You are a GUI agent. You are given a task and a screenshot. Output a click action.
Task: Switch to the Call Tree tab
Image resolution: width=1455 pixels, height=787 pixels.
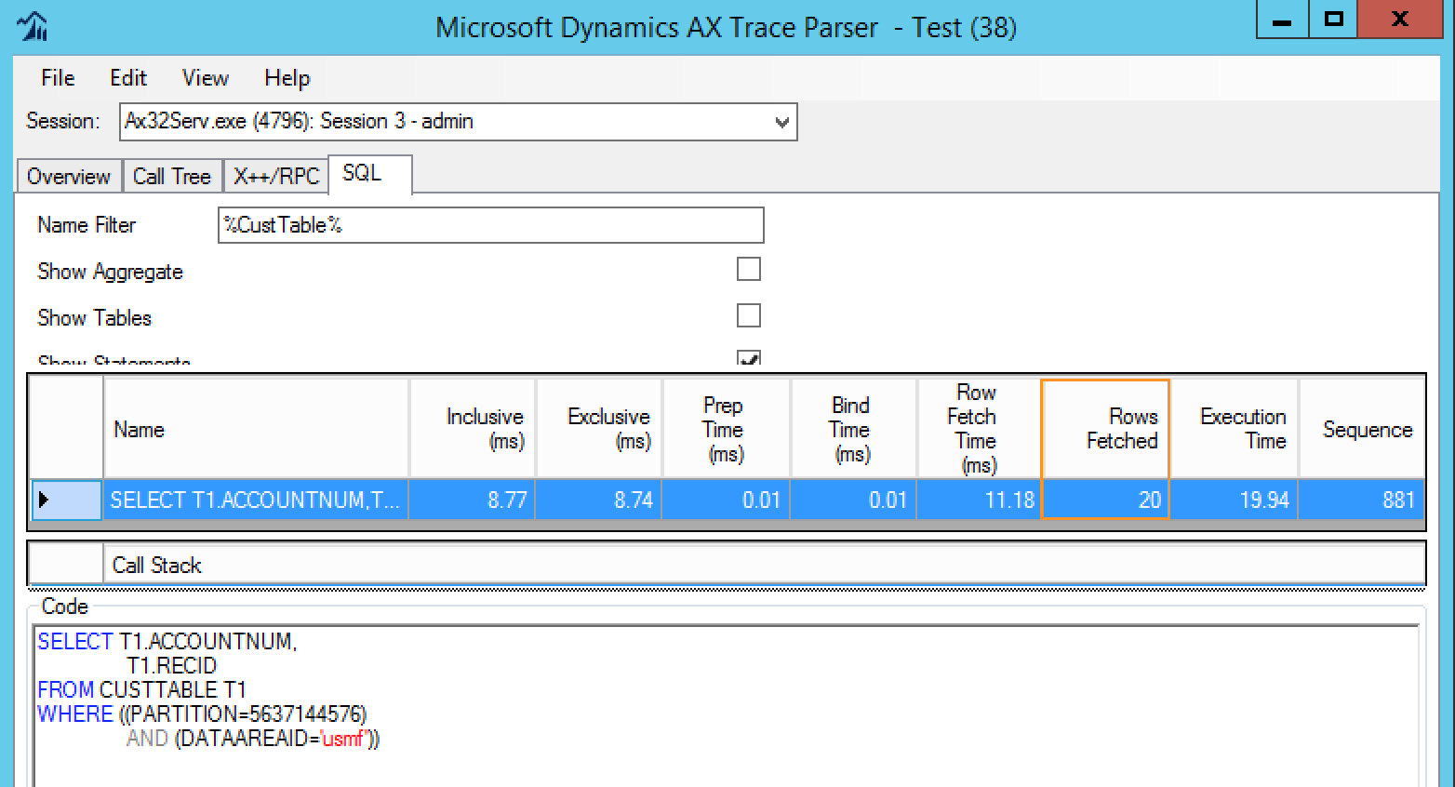172,176
